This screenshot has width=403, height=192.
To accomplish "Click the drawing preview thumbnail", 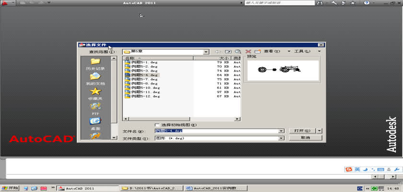I will [x=283, y=70].
